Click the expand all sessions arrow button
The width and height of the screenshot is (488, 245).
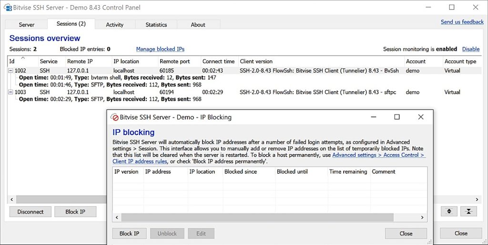449,212
